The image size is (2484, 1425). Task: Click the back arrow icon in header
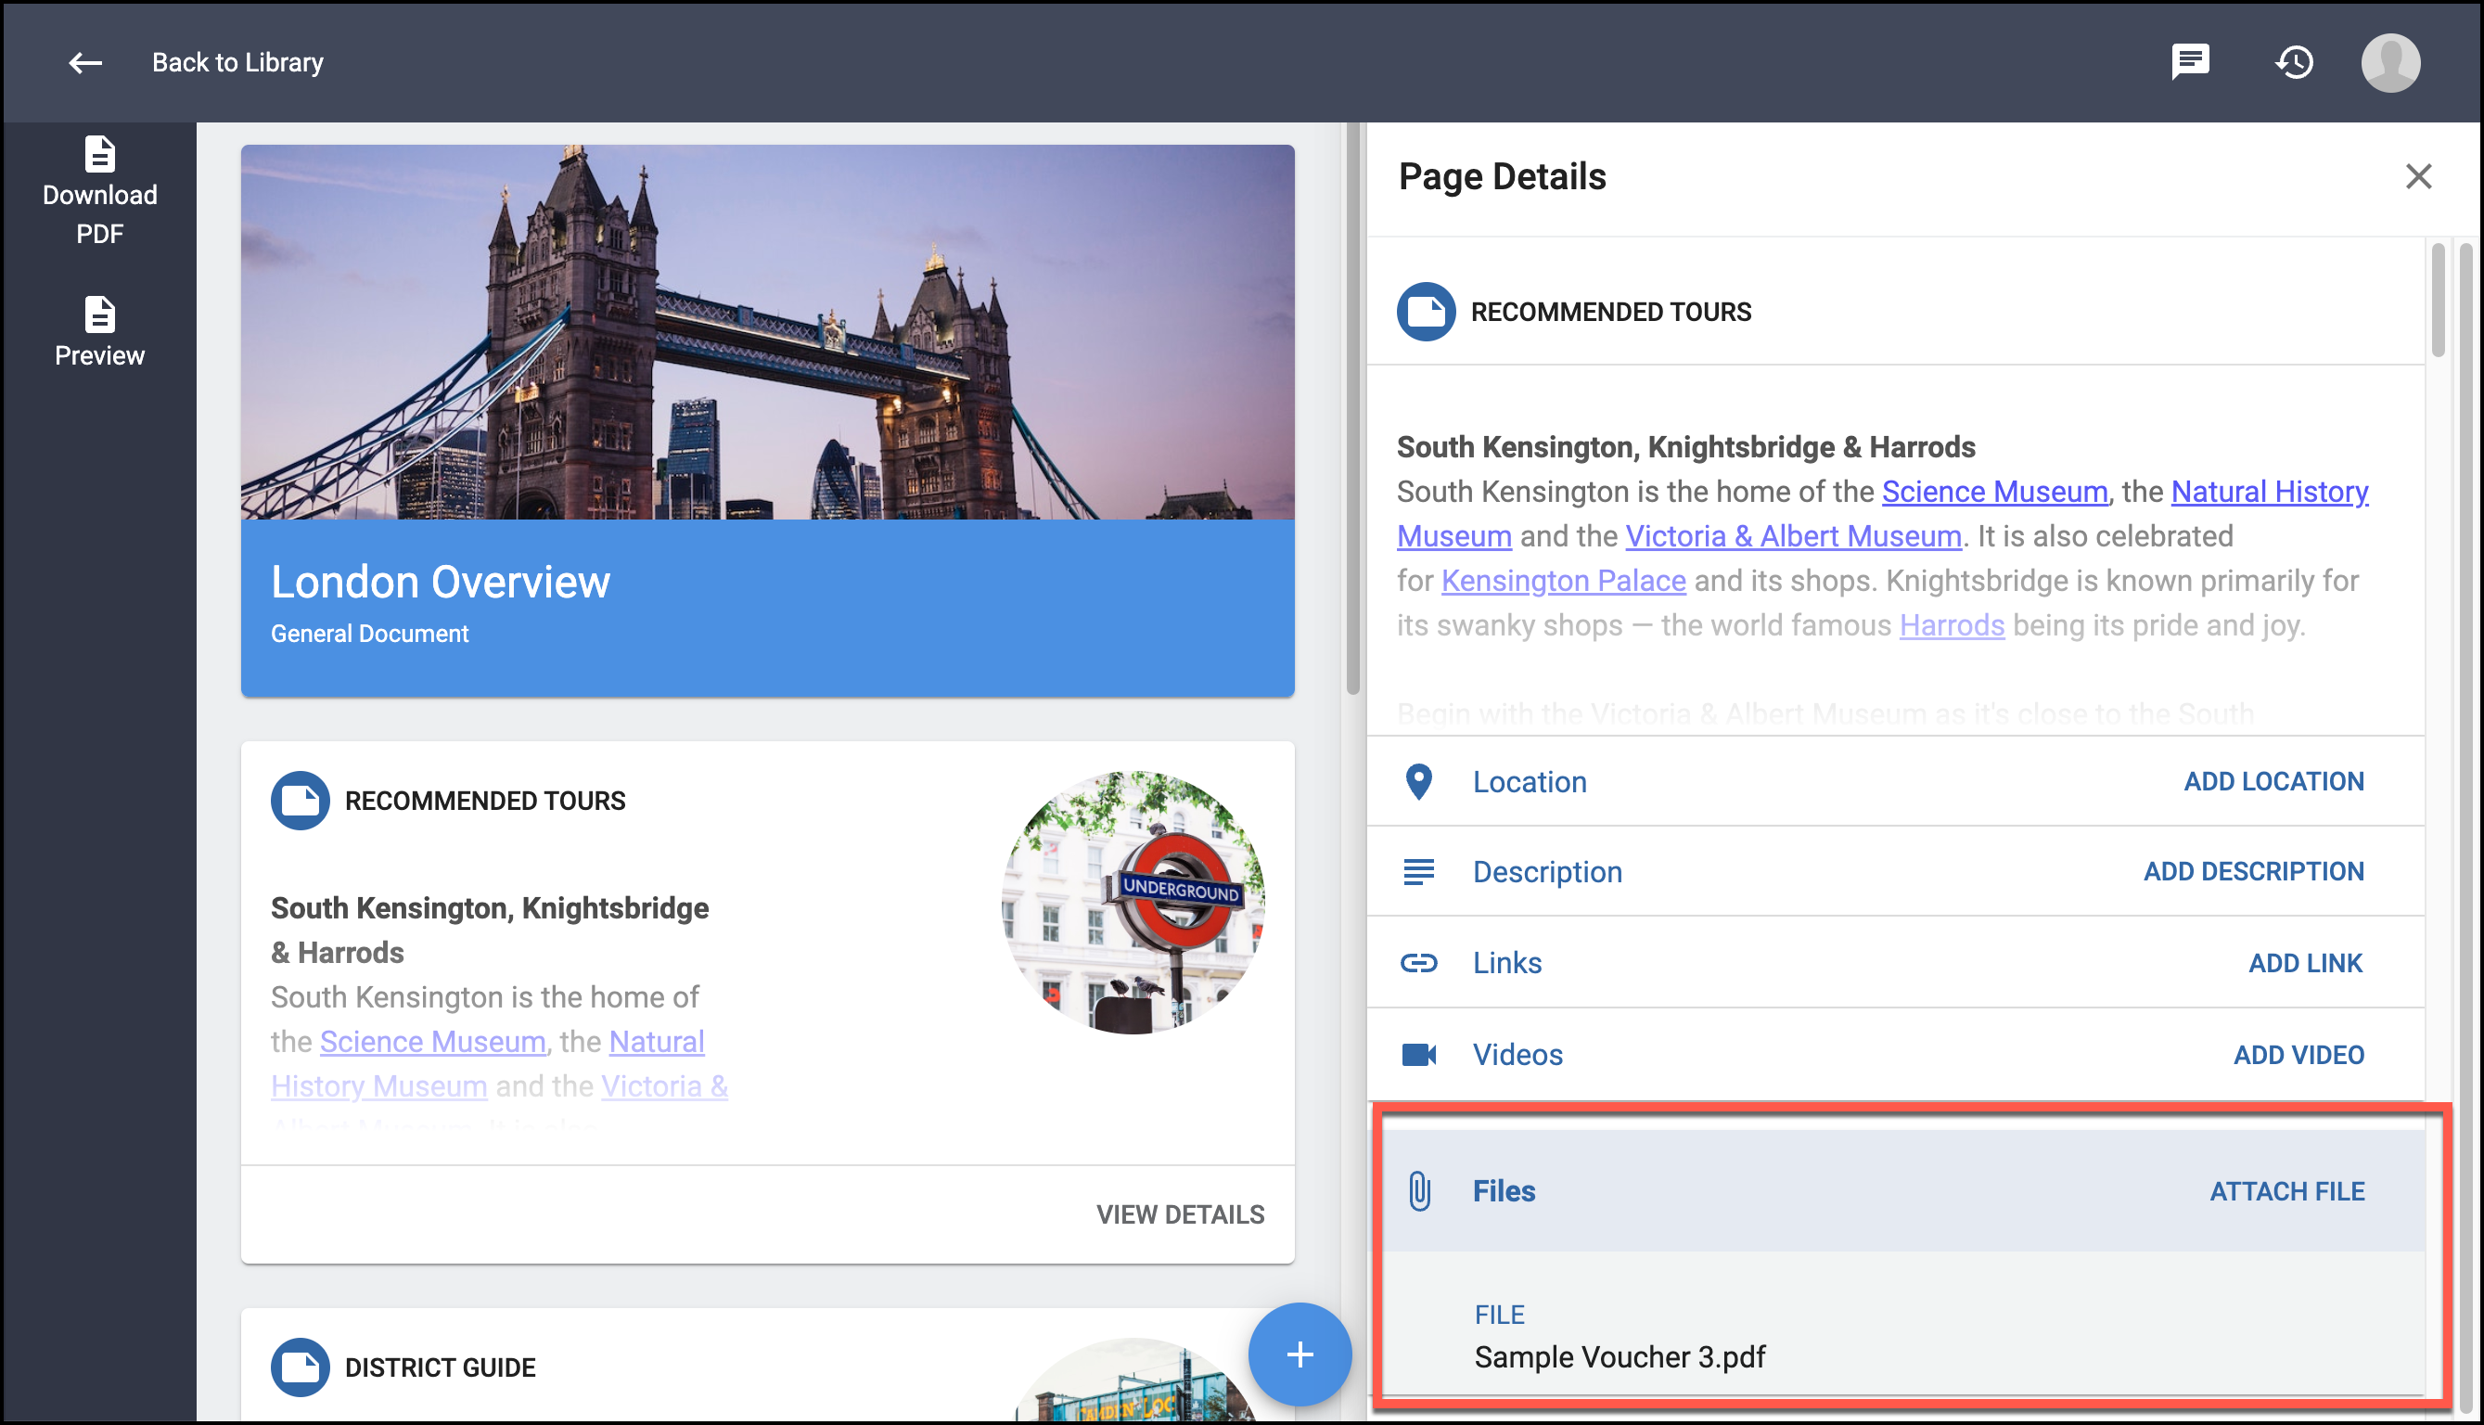click(85, 63)
